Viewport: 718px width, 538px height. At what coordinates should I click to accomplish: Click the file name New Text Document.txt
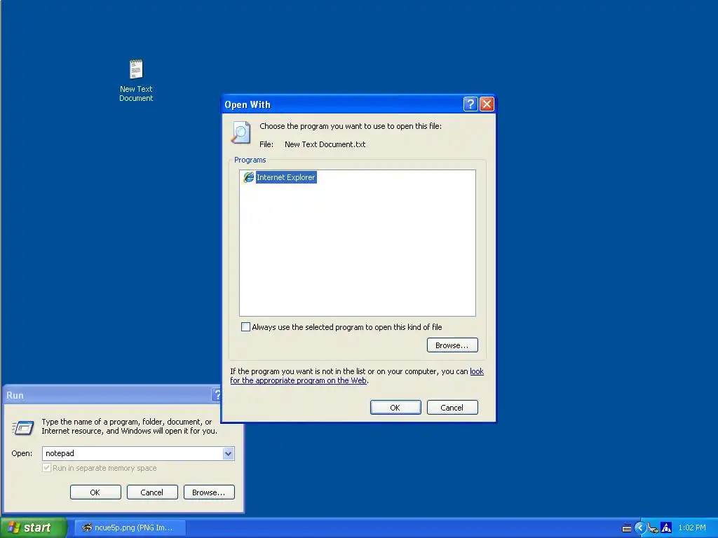[325, 144]
